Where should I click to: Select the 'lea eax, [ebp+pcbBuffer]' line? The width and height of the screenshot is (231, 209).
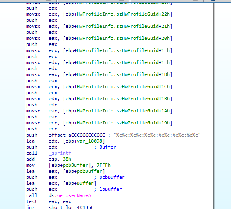66,171
